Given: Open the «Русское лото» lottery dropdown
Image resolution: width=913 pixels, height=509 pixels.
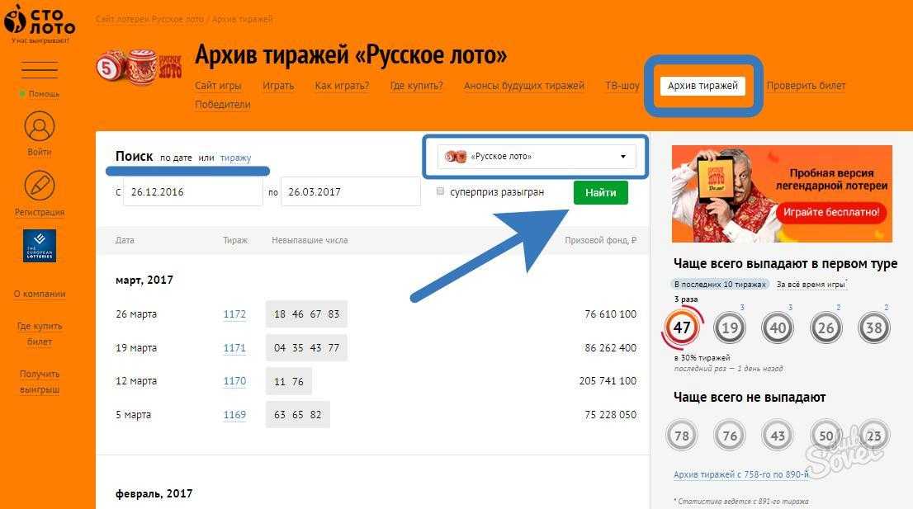Looking at the screenshot, I should (x=537, y=157).
